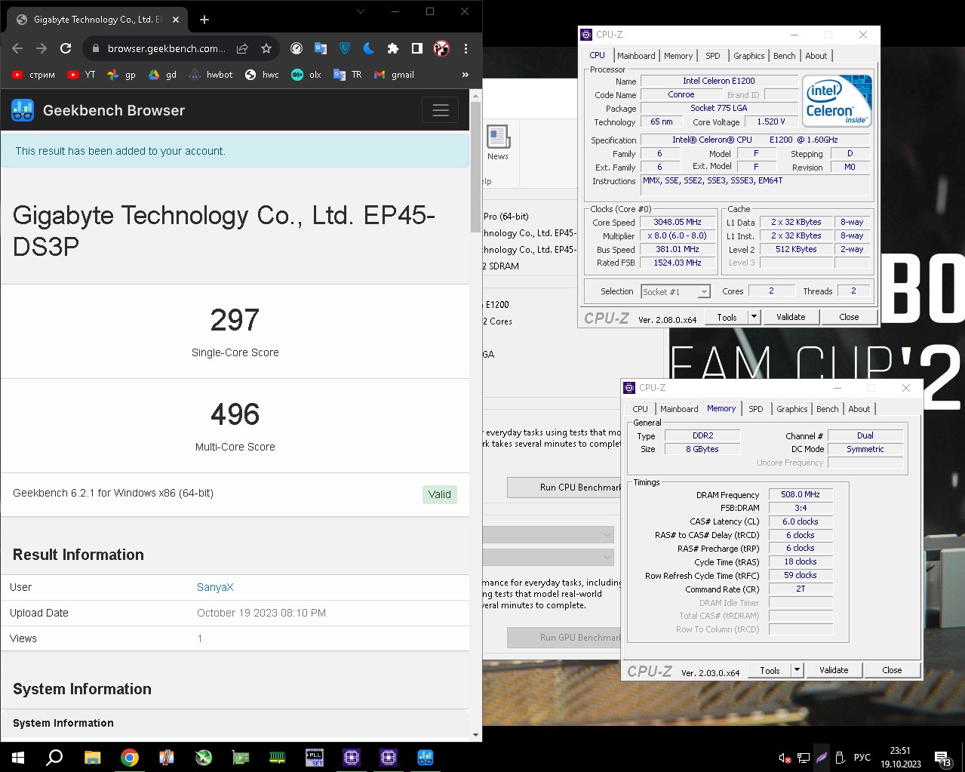Open the Extensions puzzle piece menu
This screenshot has width=965, height=772.
tap(393, 48)
